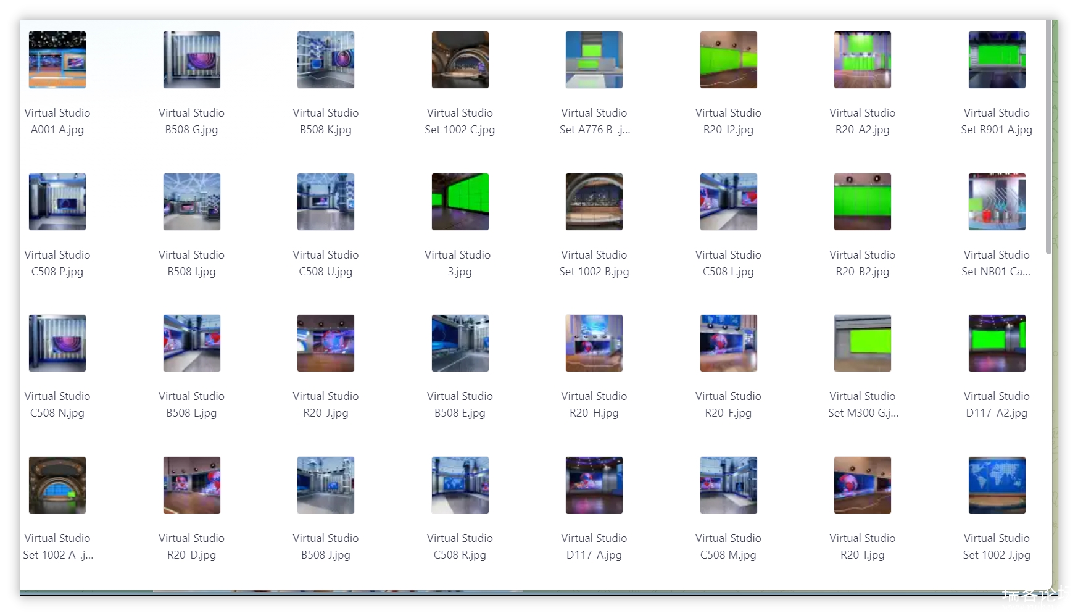Click the Virtual Studio R20_F.jpg thumbnail
This screenshot has height=616, width=1078.
click(729, 343)
